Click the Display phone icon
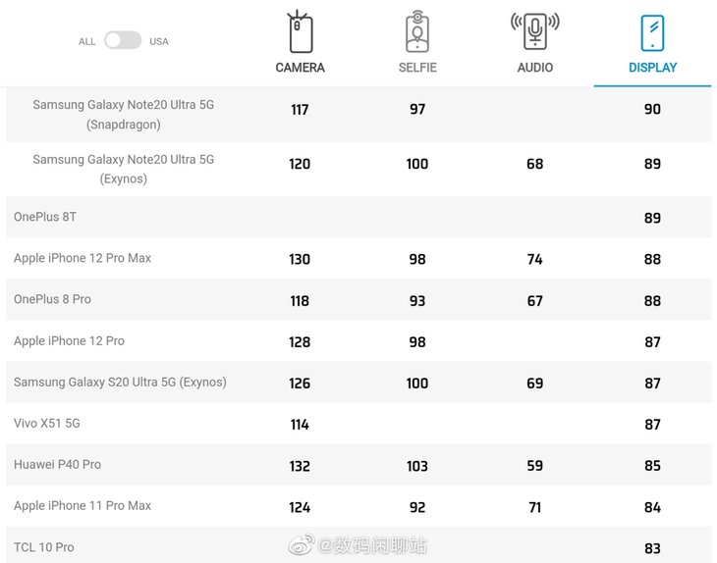Screen dimensions: 717x563 (x=652, y=33)
